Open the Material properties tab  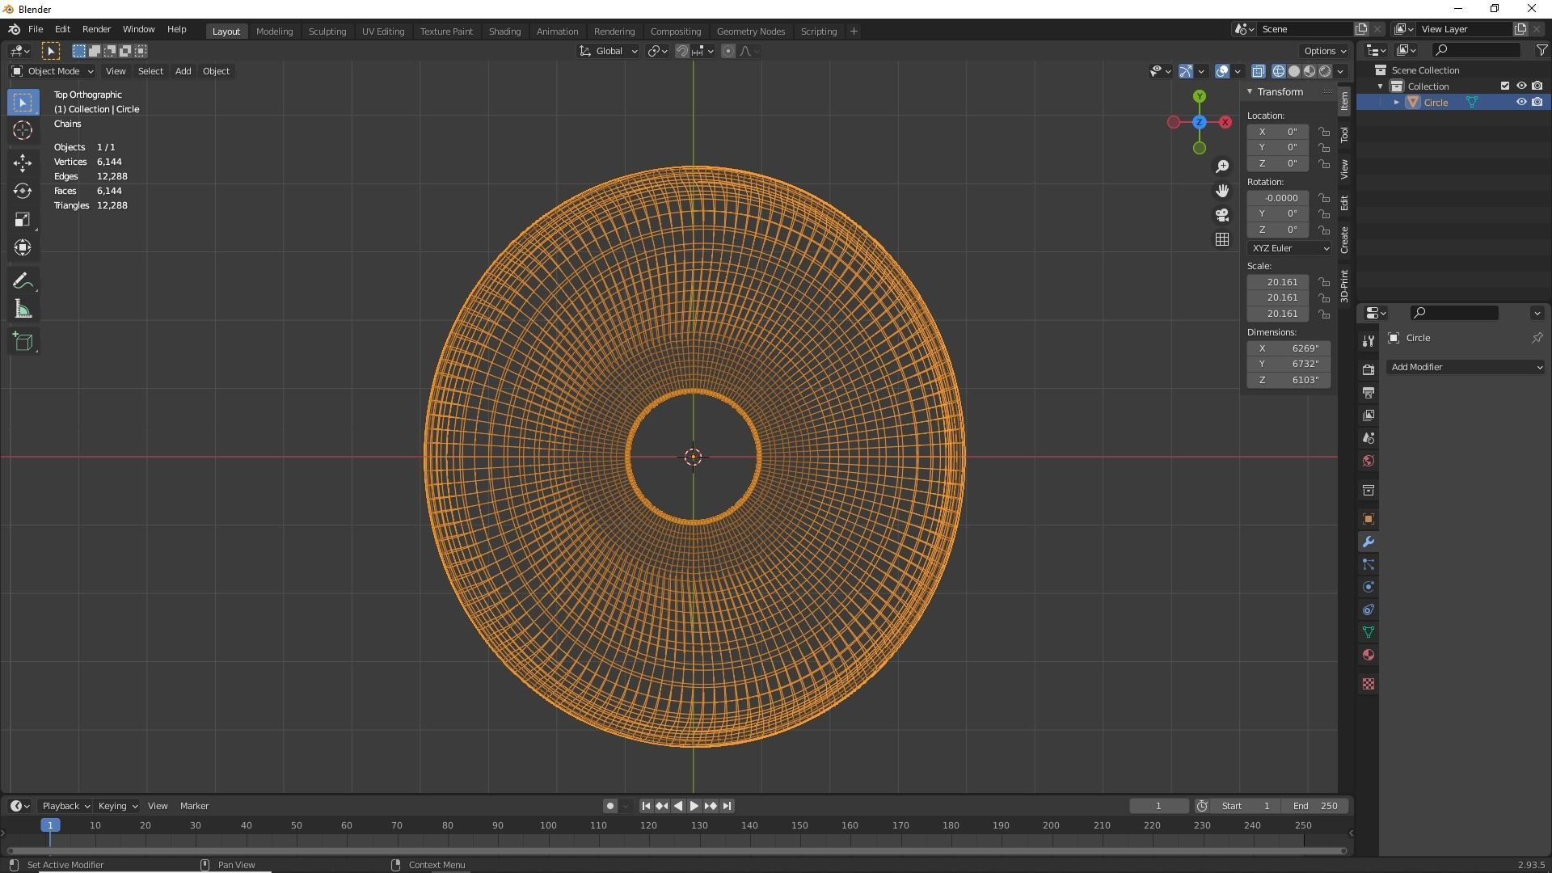(1369, 655)
